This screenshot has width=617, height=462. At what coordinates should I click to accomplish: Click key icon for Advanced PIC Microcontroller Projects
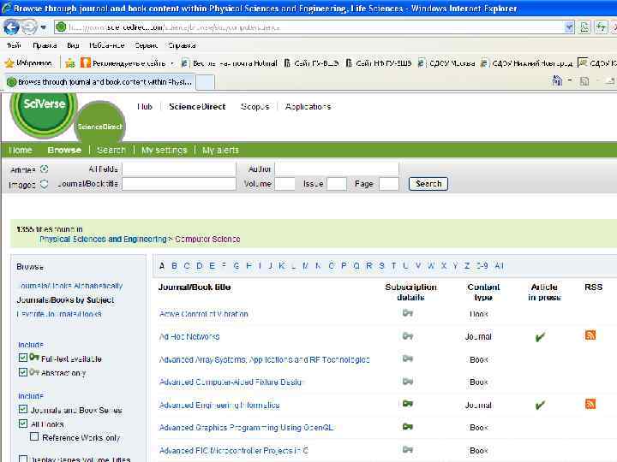(408, 449)
